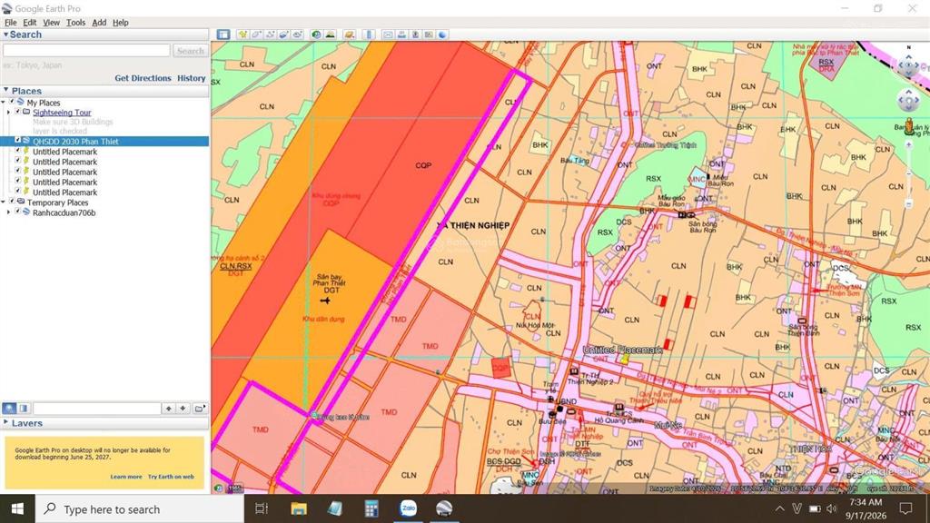This screenshot has width=930, height=523.
Task: Click the move item up arrow
Action: point(169,408)
